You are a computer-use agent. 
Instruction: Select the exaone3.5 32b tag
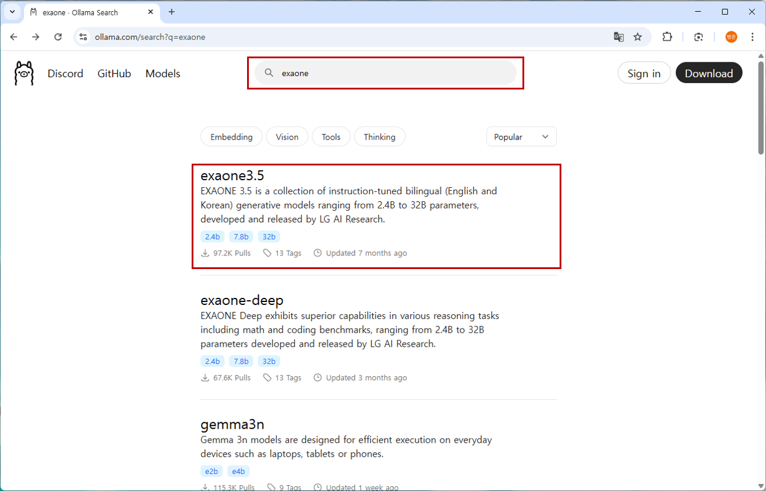point(269,237)
